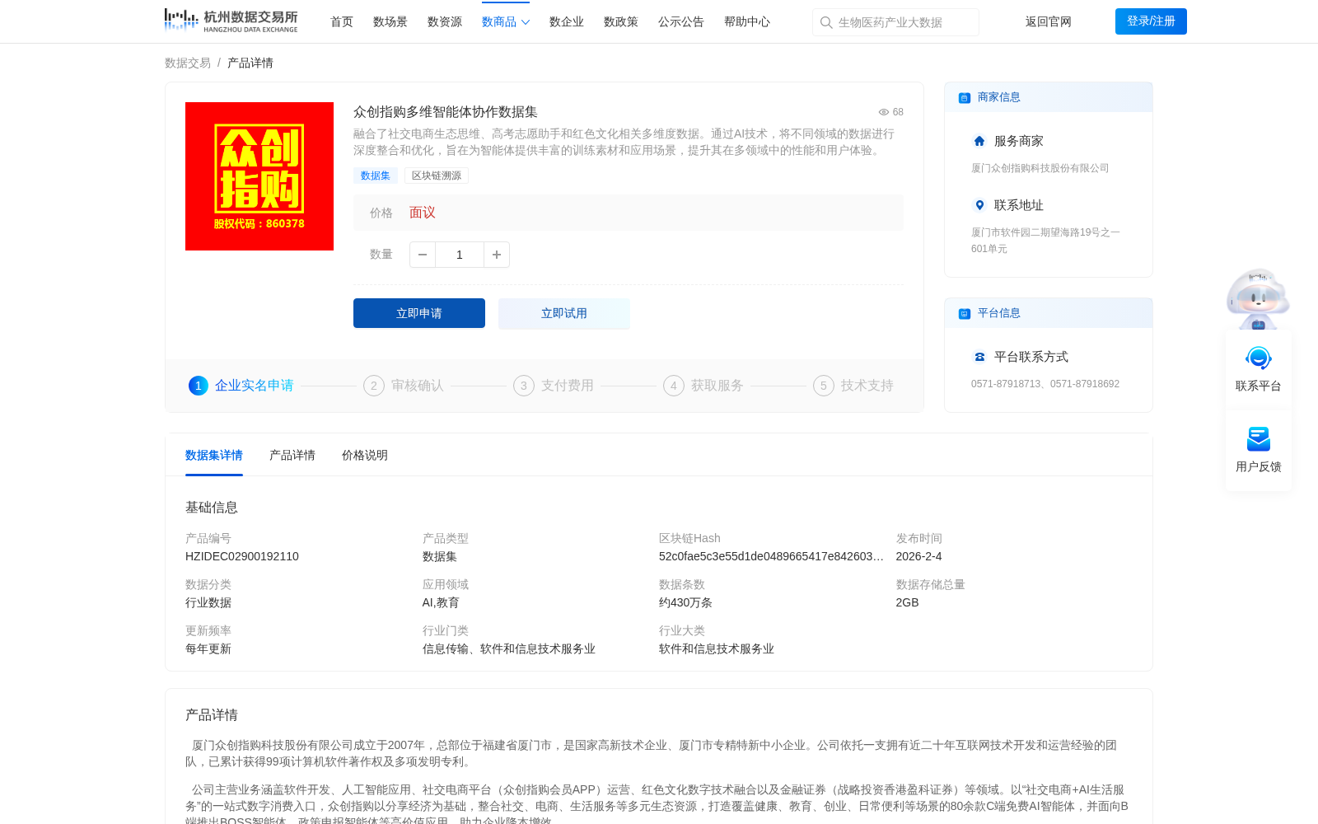1318x824 pixels.
Task: Switch to 数据集详情 tab
Action: [x=214, y=455]
